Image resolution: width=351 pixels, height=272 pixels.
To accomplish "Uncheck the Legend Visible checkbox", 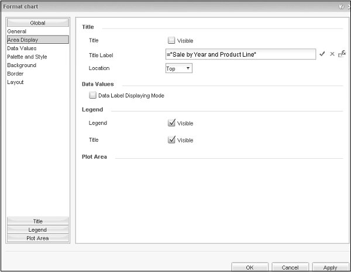I will pos(171,123).
